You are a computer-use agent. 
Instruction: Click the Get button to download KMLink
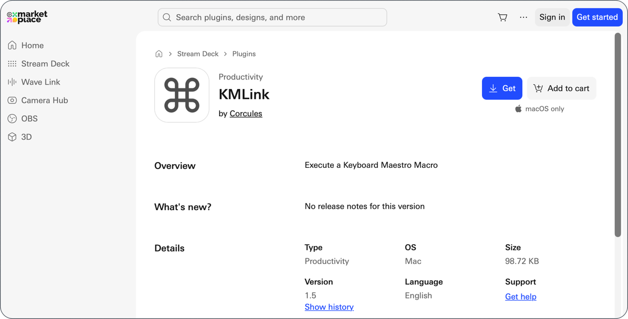coord(502,88)
